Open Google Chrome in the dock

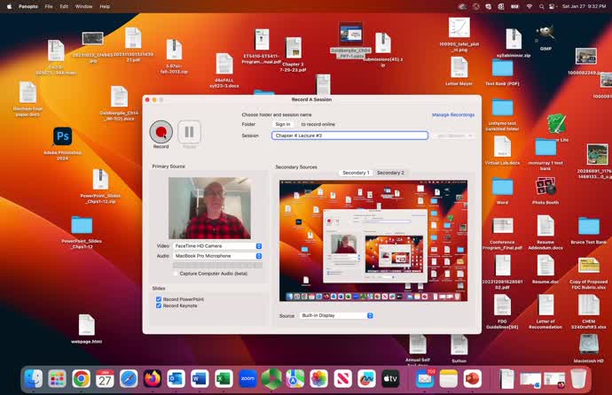click(81, 378)
